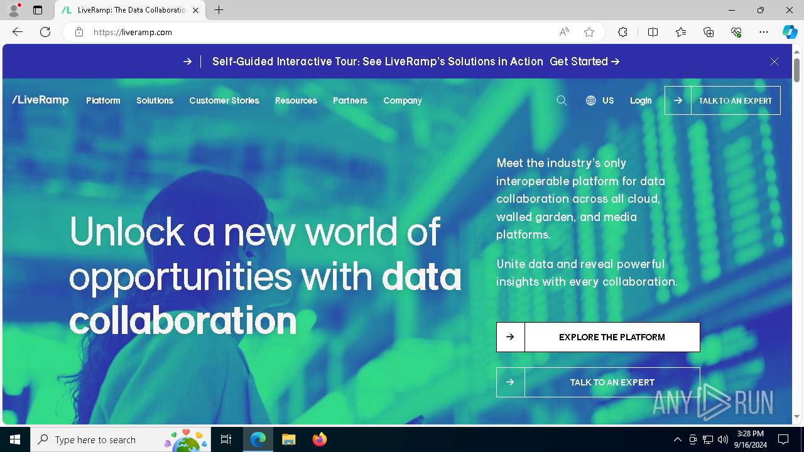Enable Split screen view
Viewport: 804px width, 452px height.
tap(653, 32)
